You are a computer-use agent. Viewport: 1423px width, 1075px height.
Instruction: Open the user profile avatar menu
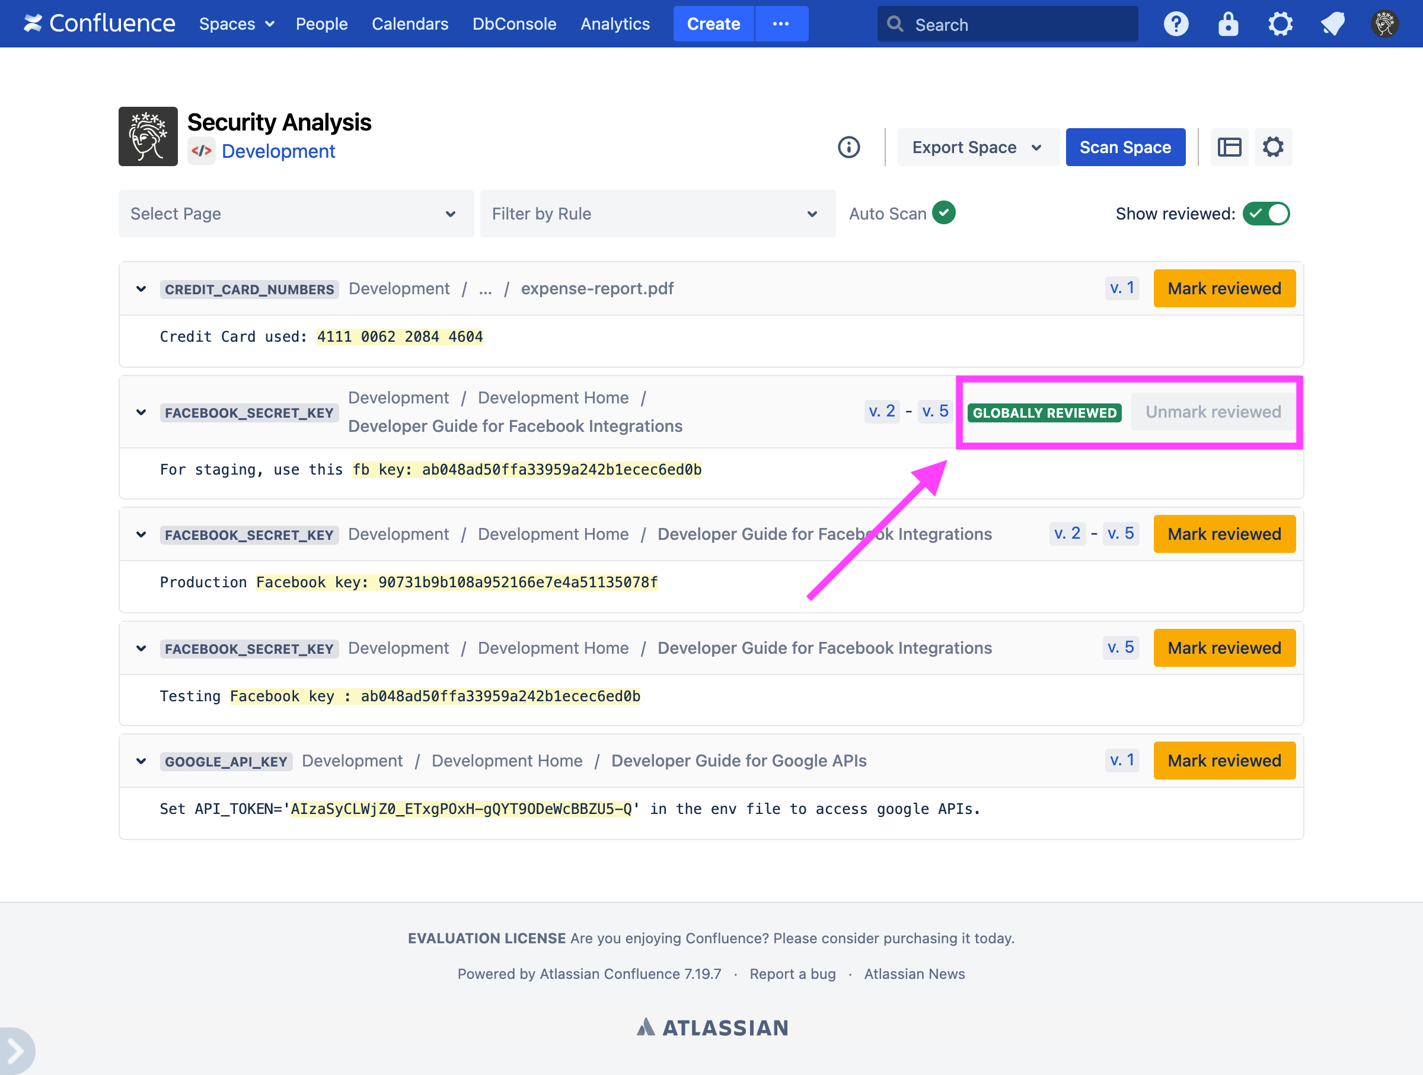[1384, 24]
